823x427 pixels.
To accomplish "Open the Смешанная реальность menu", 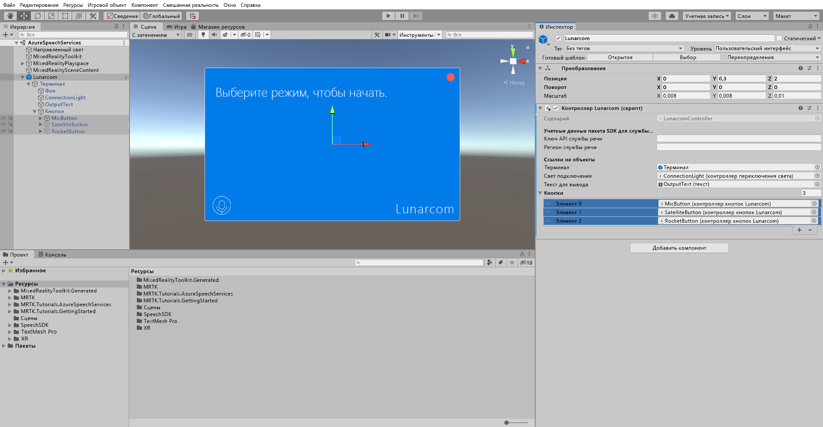I will coord(190,5).
